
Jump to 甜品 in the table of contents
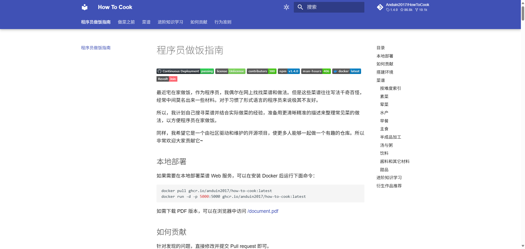point(384,169)
